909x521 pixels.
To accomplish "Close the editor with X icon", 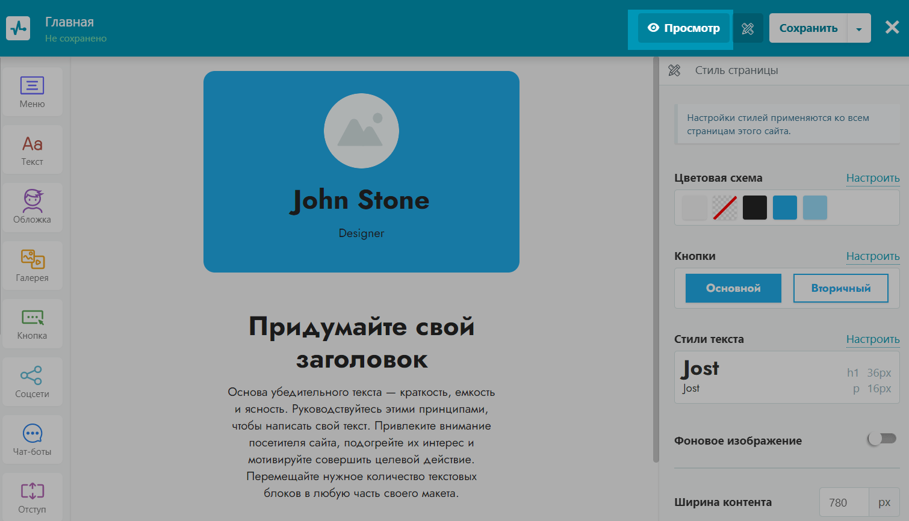I will (892, 28).
